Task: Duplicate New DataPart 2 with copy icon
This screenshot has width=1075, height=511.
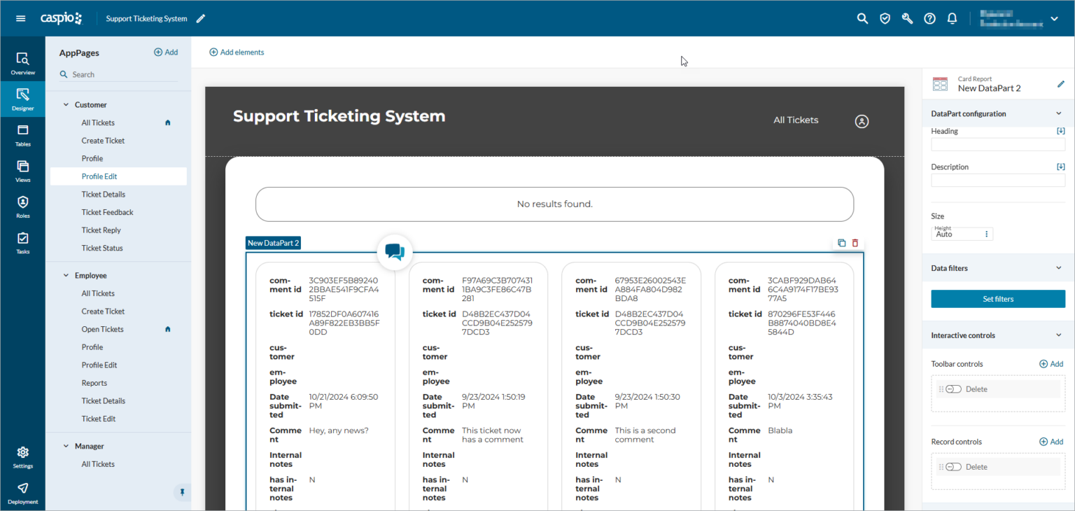Action: point(841,243)
